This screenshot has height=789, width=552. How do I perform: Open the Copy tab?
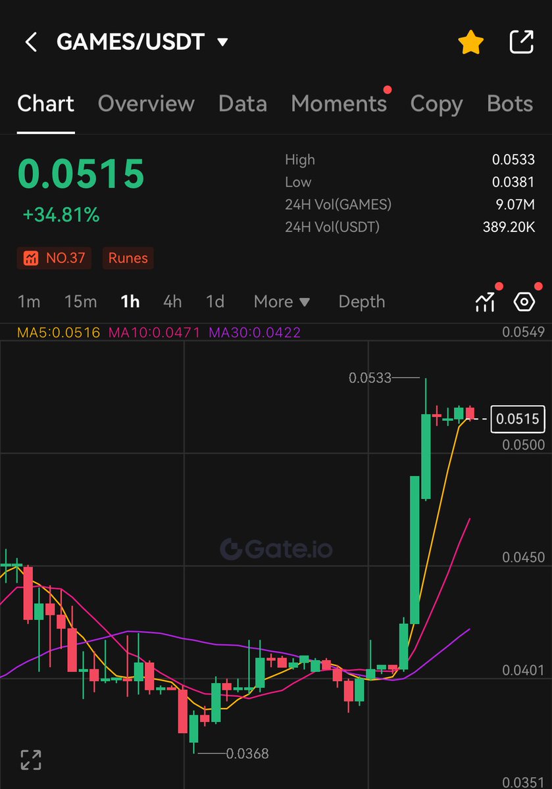(436, 105)
